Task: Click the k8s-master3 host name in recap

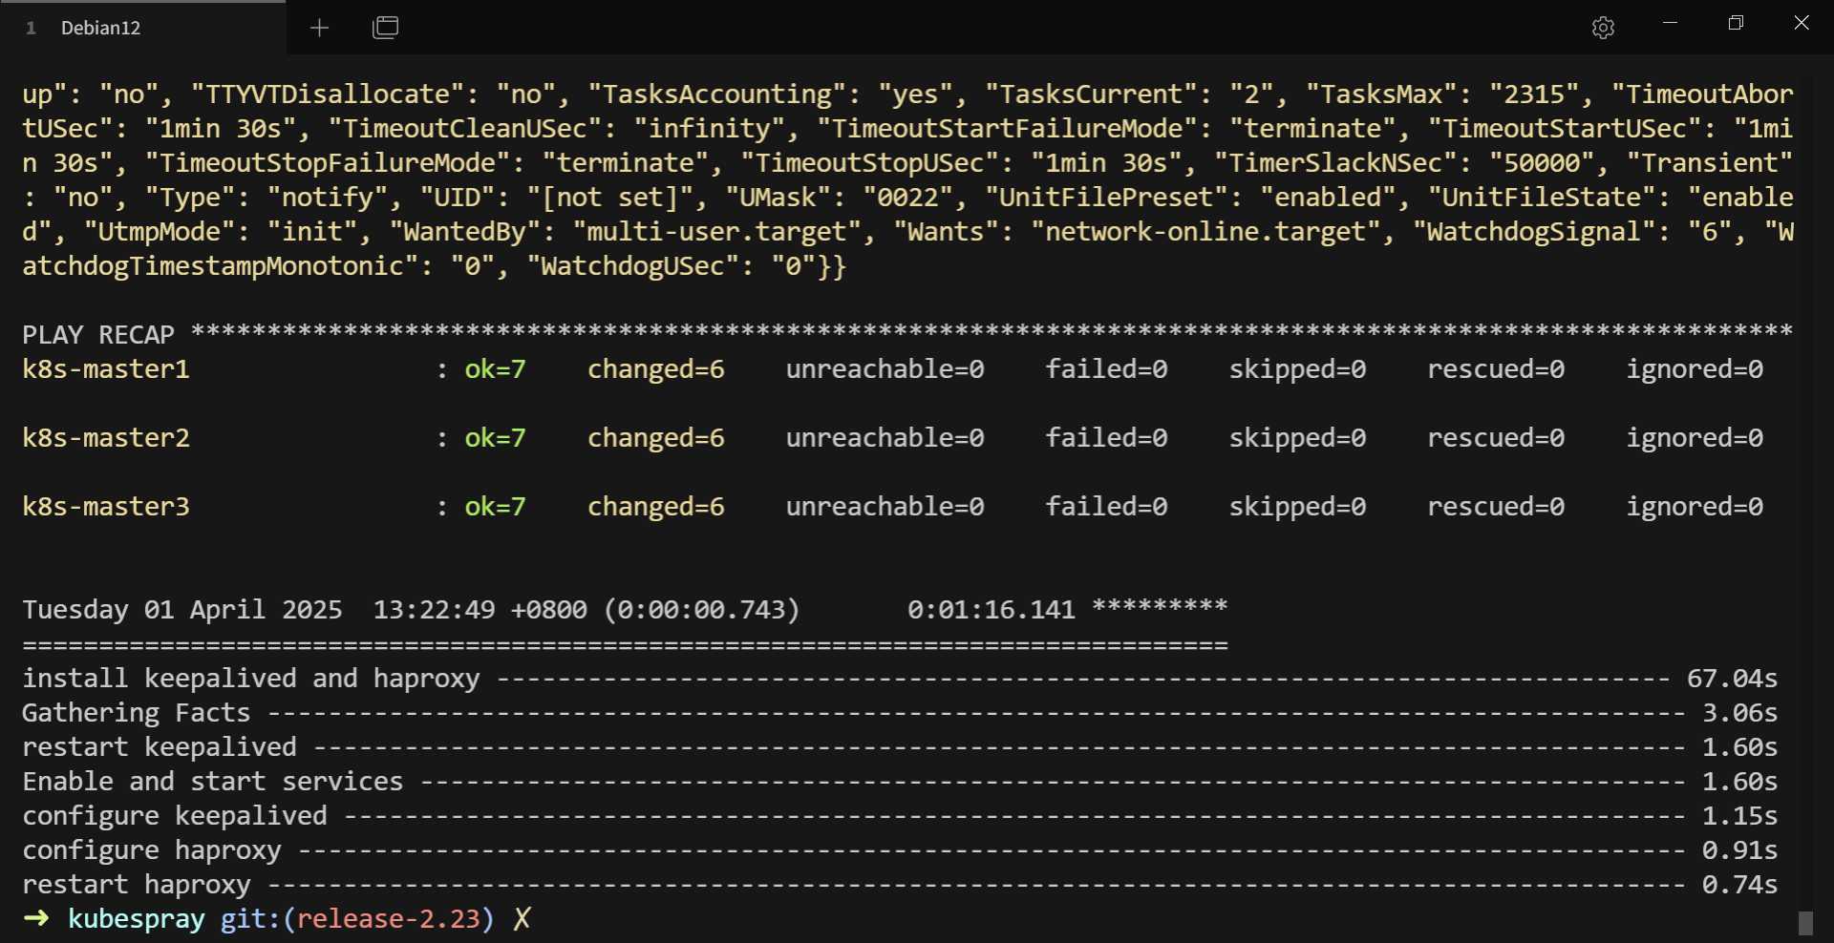Action: pyautogui.click(x=106, y=507)
